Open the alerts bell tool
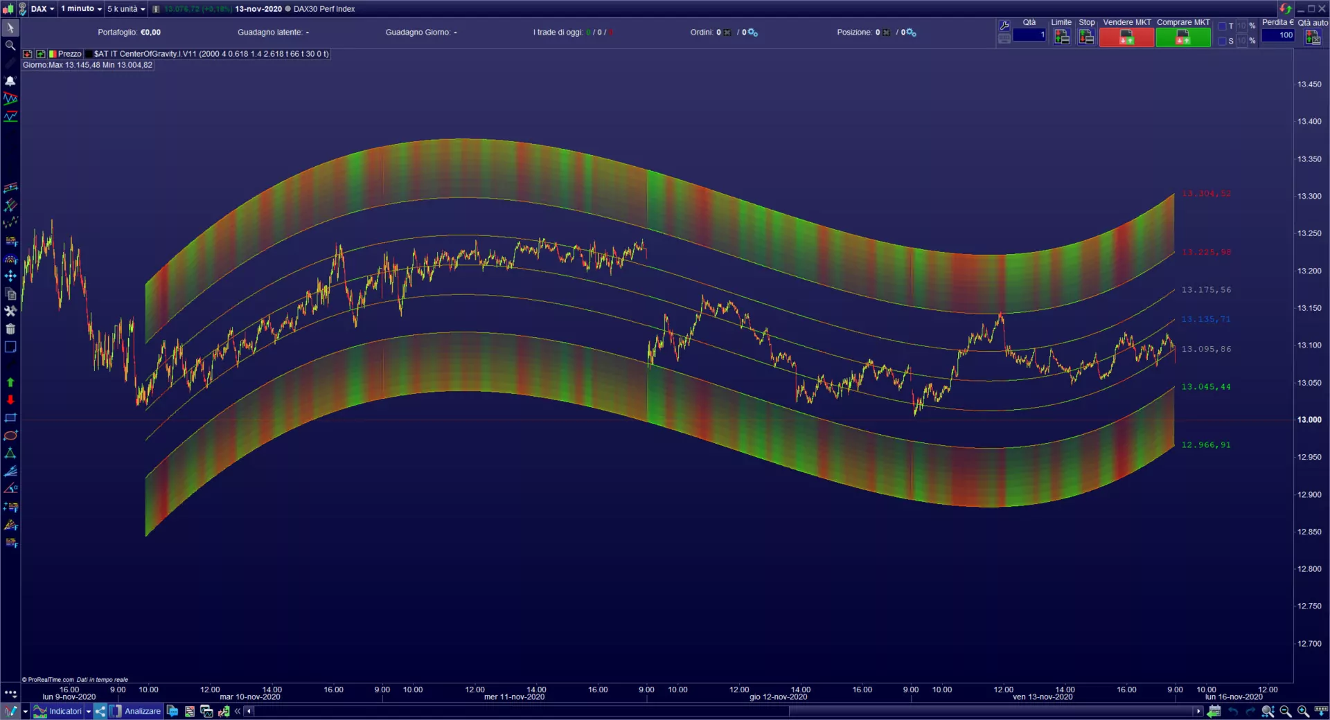The height and width of the screenshot is (720, 1330). pyautogui.click(x=10, y=81)
